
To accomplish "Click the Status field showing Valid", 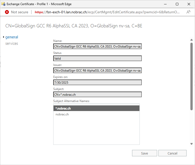I will click(x=97, y=58).
